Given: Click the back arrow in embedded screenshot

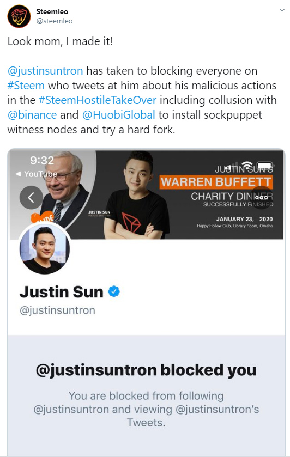Looking at the screenshot, I should [x=31, y=198].
